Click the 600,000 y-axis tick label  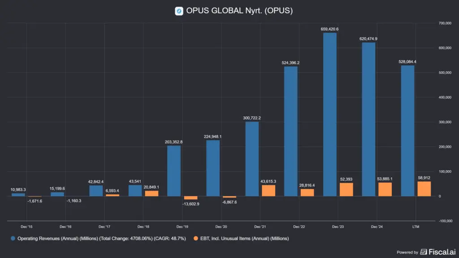pos(445,47)
